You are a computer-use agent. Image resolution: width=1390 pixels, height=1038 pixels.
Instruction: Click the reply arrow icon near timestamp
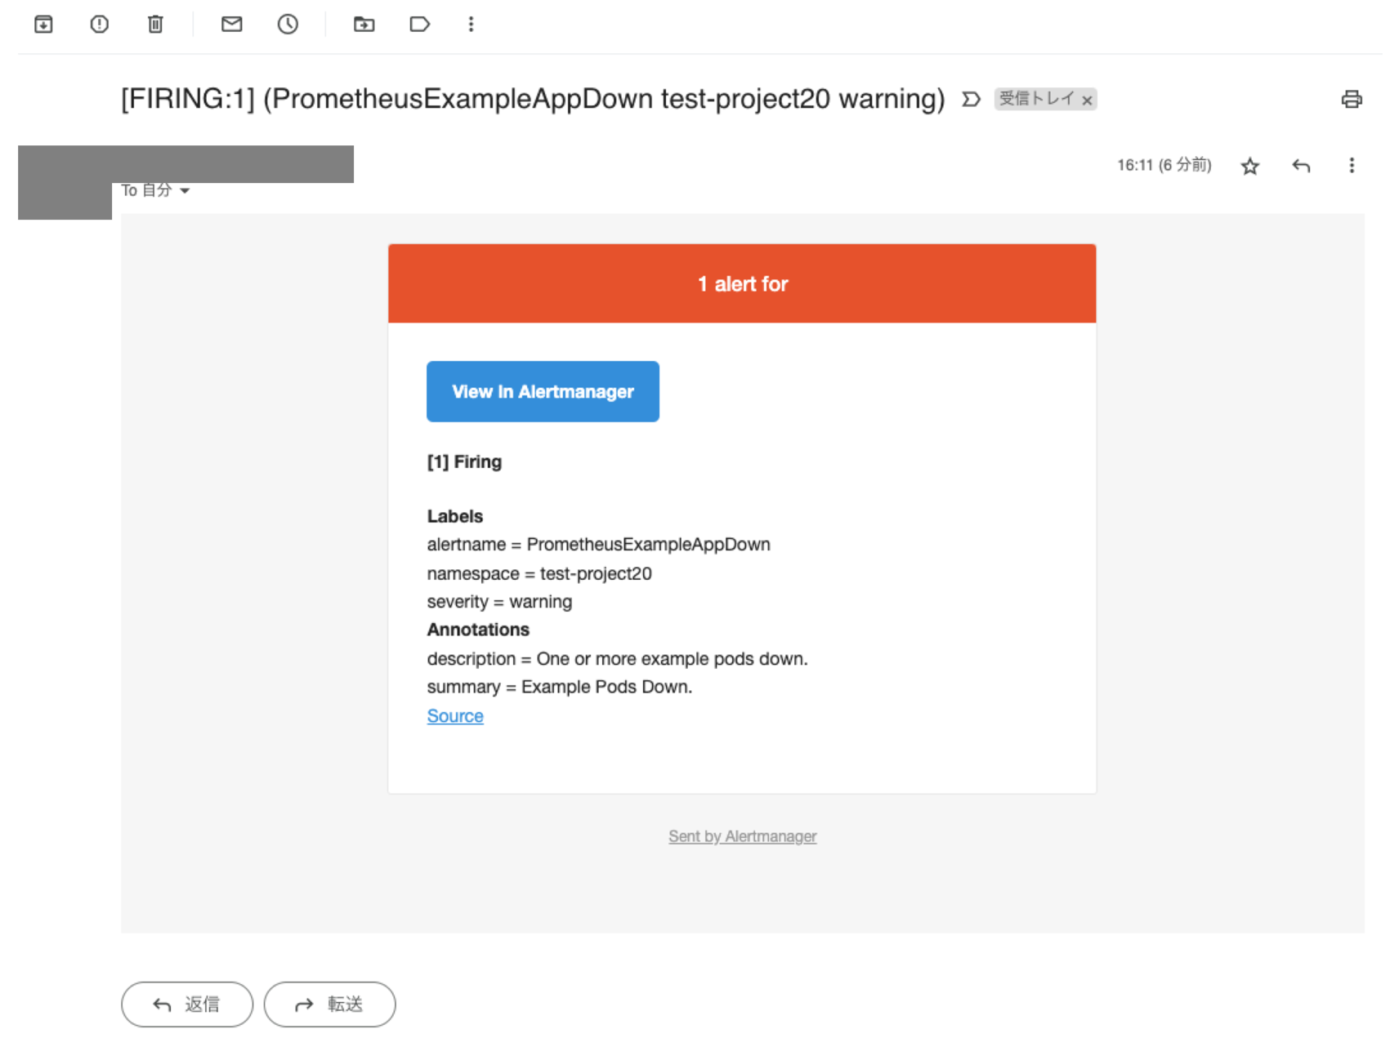point(1301,167)
